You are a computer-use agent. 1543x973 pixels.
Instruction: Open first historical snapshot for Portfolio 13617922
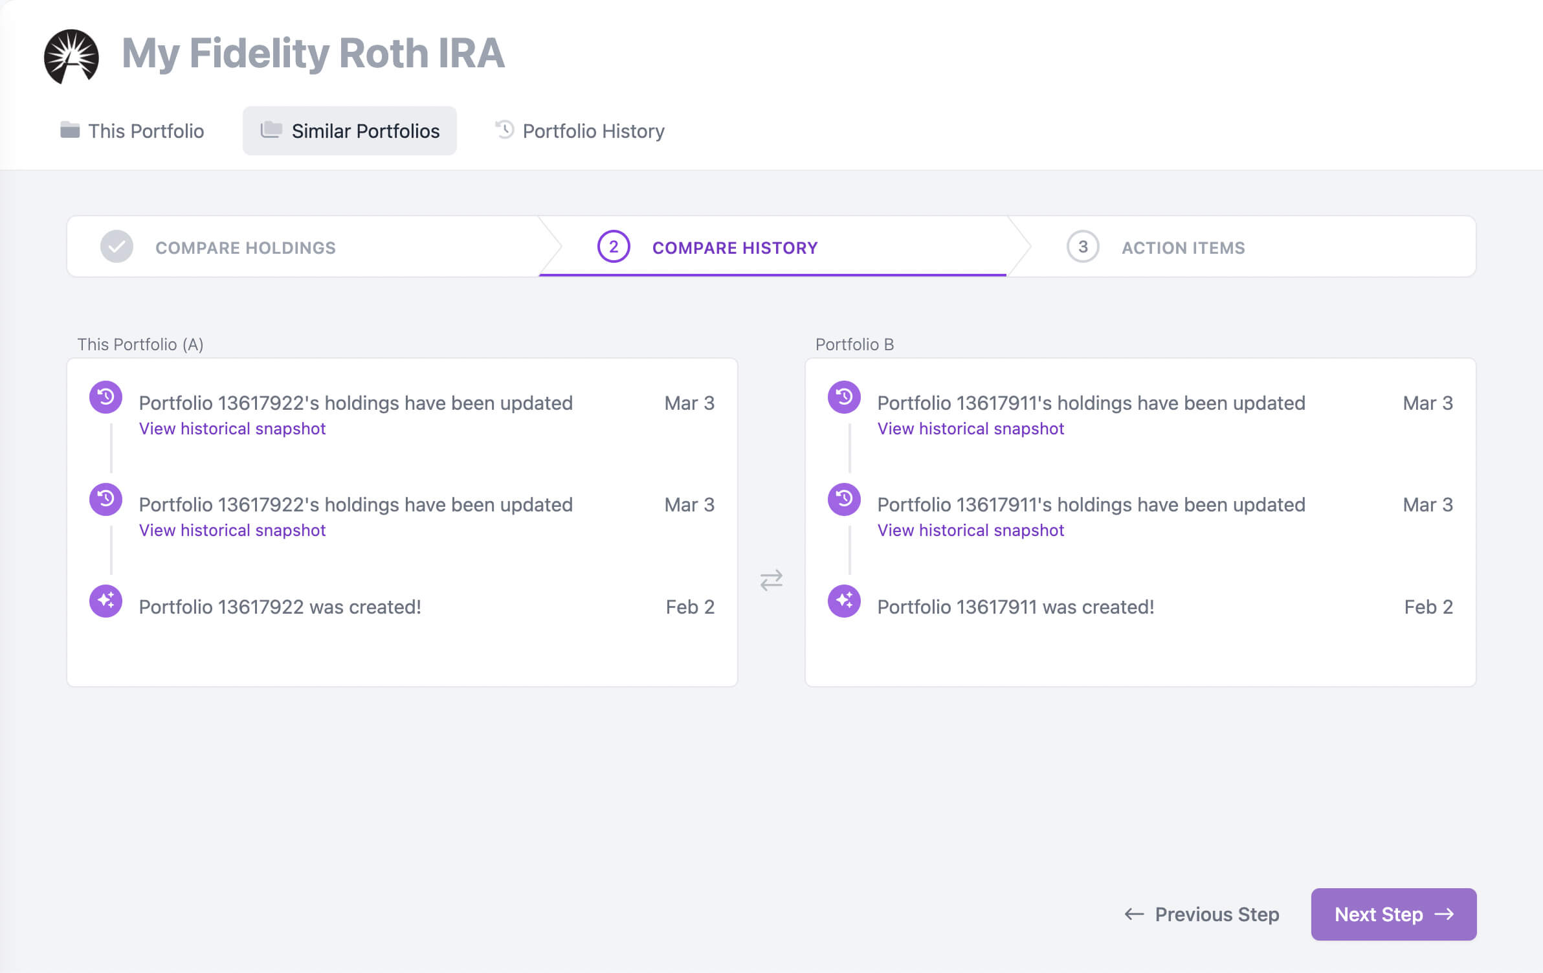tap(232, 429)
